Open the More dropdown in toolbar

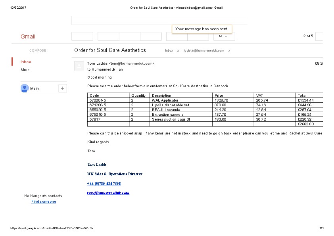click(224, 36)
